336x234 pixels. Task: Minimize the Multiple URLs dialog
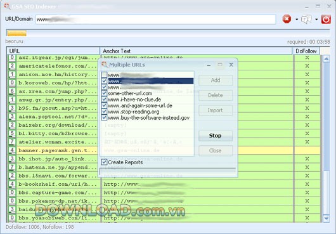209,65
